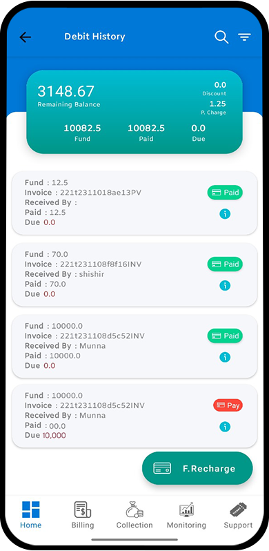Open info icon on the paid 10000.0 entry

(x=225, y=357)
